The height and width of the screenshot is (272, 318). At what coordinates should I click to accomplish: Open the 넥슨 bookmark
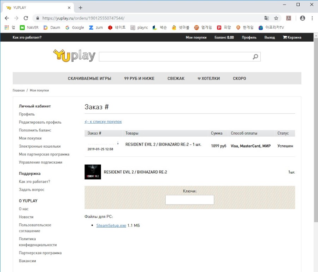[x=160, y=27]
